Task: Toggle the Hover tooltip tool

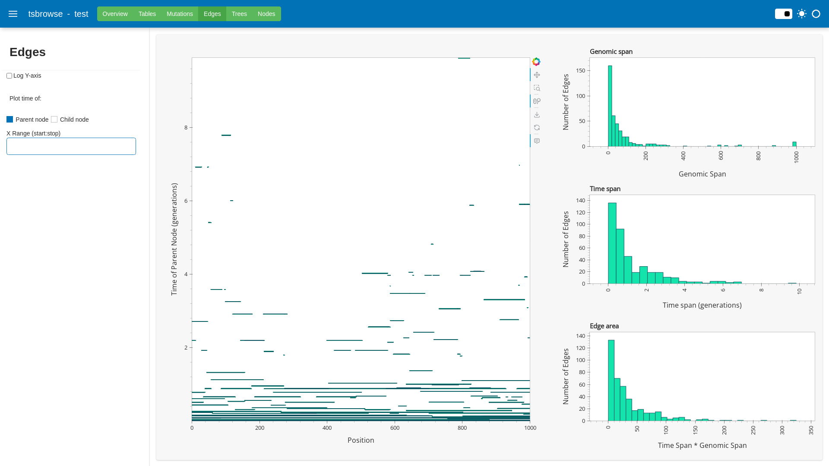Action: pos(537,141)
